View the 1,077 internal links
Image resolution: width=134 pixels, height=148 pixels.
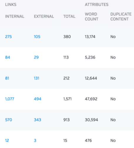10,99
